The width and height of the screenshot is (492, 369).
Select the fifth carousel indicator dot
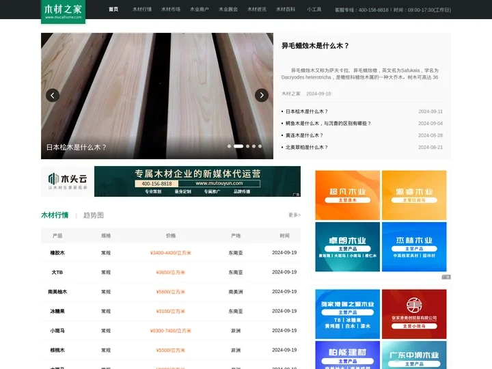tap(260, 146)
